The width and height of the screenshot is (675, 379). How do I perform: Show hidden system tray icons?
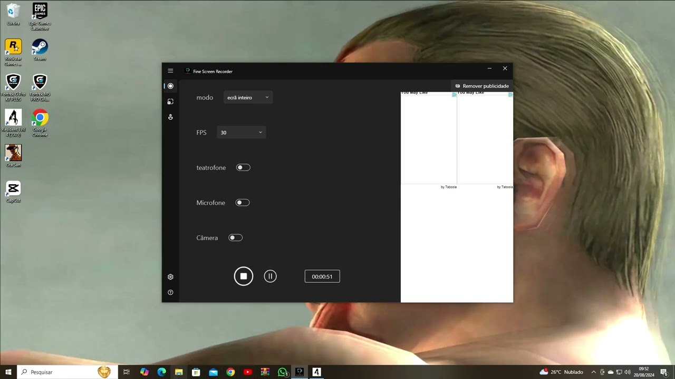pyautogui.click(x=594, y=372)
